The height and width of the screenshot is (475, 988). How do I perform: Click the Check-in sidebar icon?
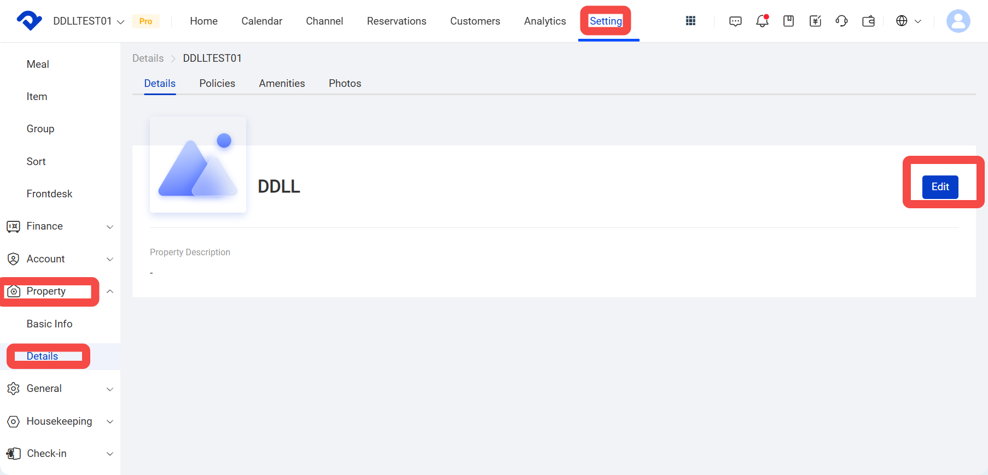13,454
